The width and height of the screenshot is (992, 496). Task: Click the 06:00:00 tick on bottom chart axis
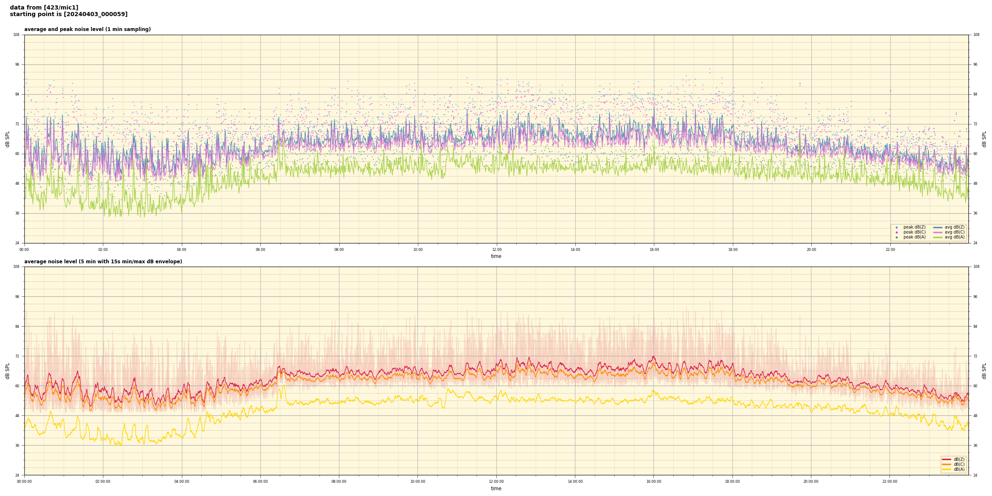260,482
